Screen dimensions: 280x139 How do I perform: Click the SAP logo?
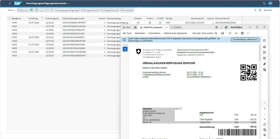pos(18,3)
